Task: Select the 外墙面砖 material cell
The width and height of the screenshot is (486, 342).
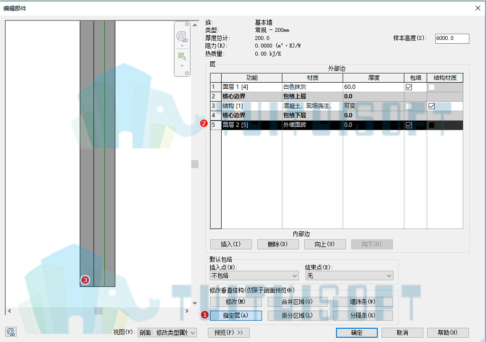Action: [x=312, y=125]
